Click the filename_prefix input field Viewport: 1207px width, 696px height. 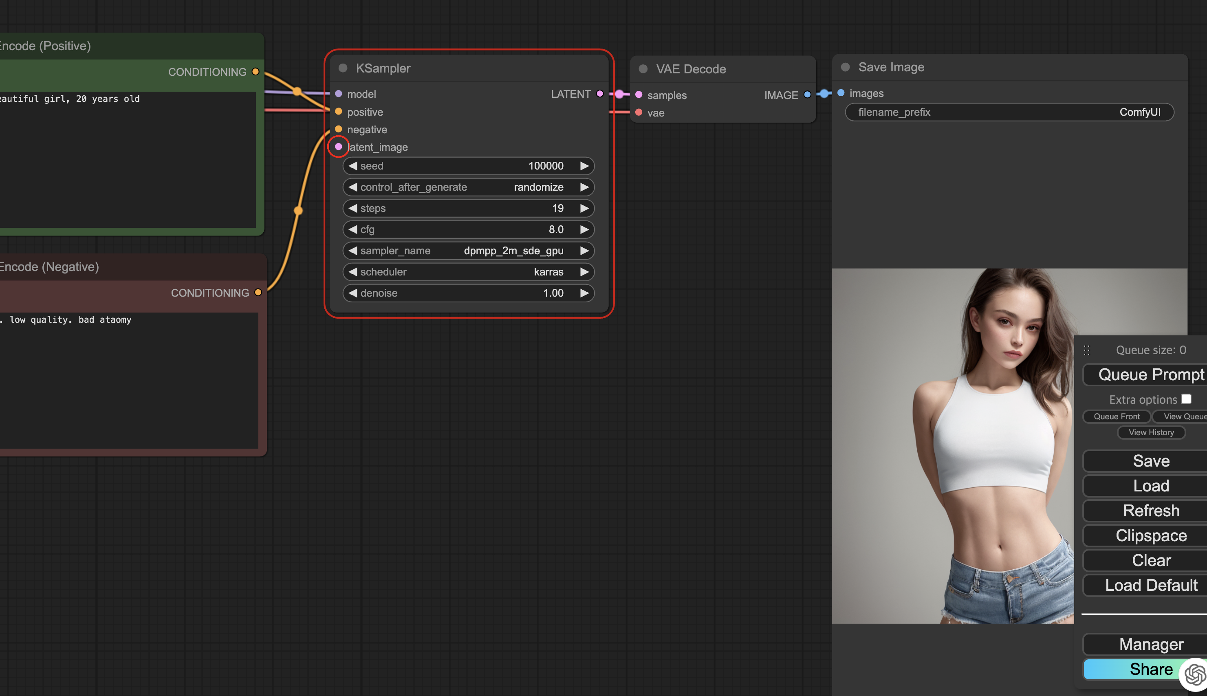pos(1009,112)
